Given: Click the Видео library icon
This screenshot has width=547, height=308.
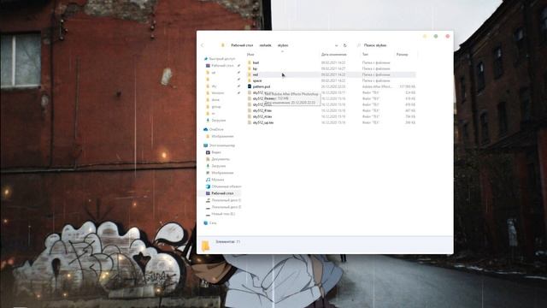Looking at the screenshot, I should tap(208, 152).
